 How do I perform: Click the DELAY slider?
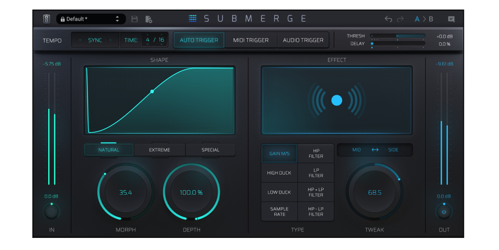tap(397, 43)
